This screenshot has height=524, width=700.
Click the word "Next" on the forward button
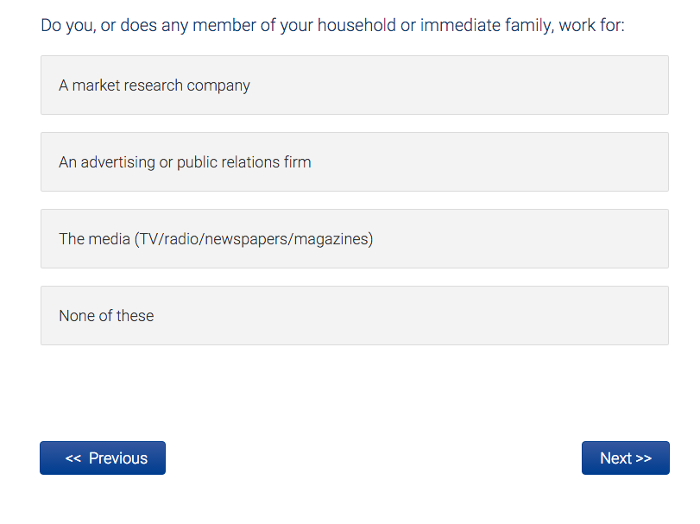click(x=615, y=458)
